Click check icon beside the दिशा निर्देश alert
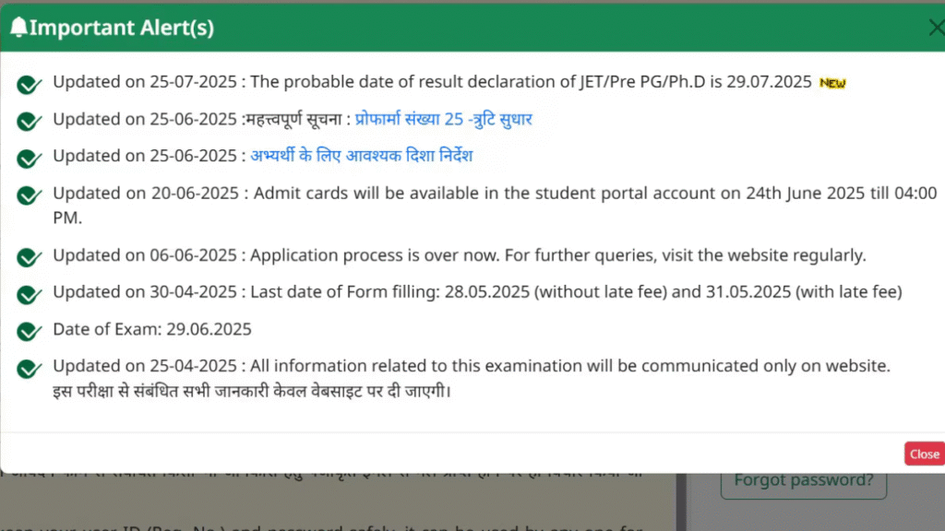This screenshot has width=945, height=531. click(x=29, y=159)
